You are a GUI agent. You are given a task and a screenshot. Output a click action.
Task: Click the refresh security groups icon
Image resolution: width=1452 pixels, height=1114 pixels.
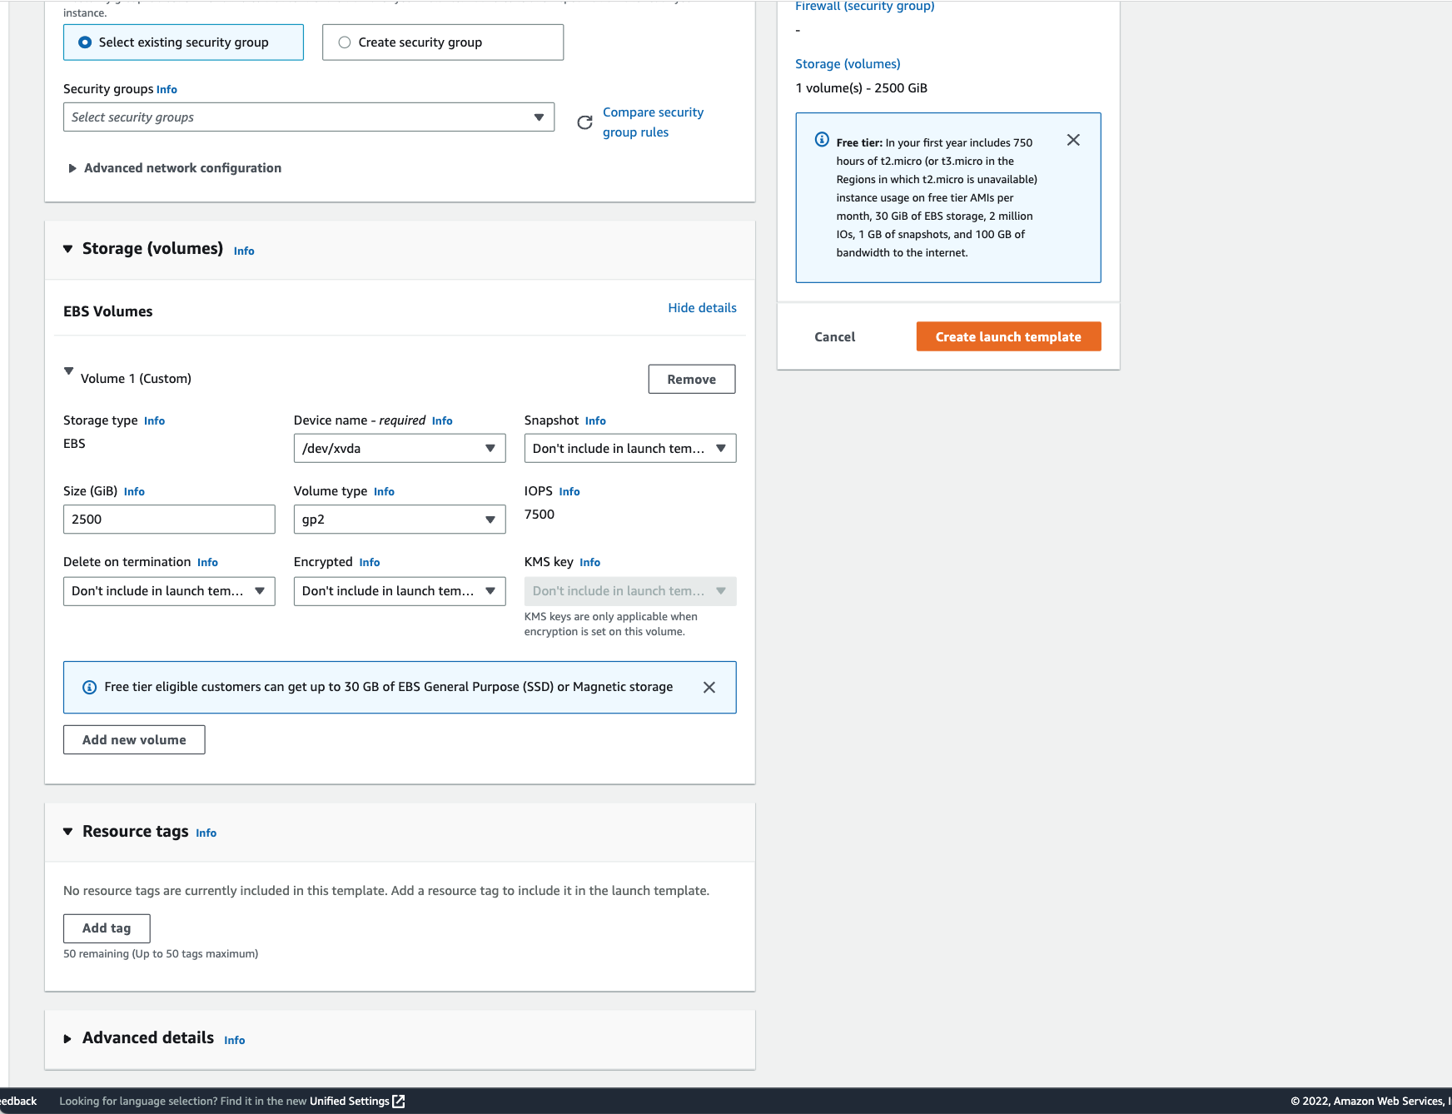(585, 122)
